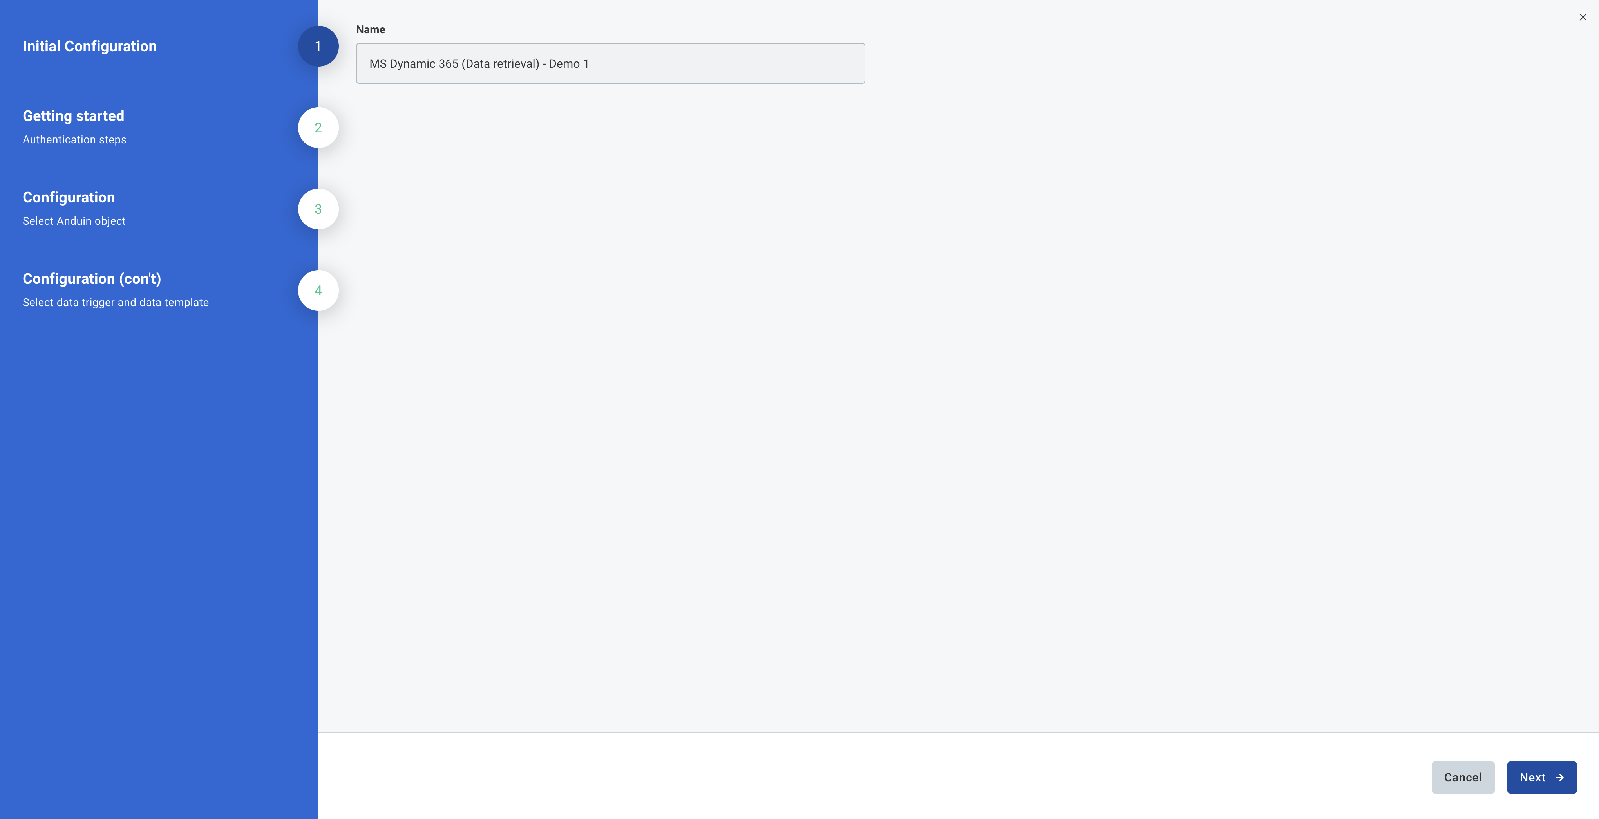Click the word Next on the blue button
Image resolution: width=1599 pixels, height=819 pixels.
pos(1532,778)
